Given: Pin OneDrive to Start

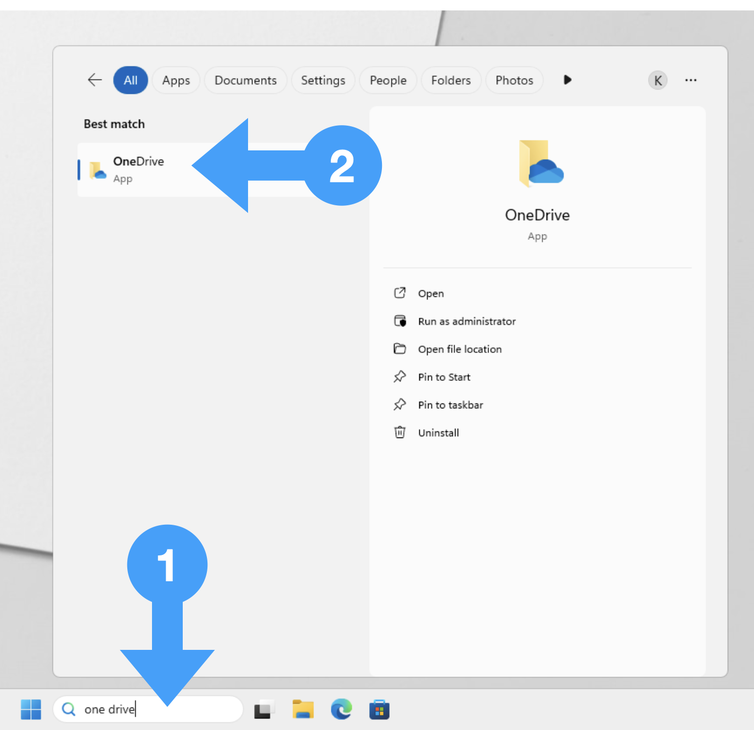Looking at the screenshot, I should coord(444,377).
